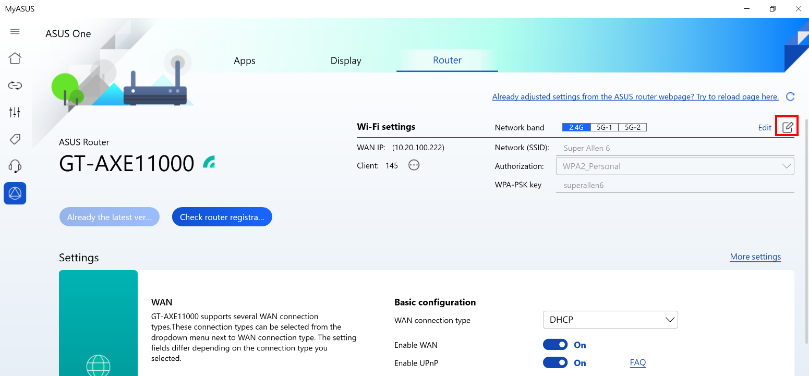Open Customization sliders sidebar icon
The height and width of the screenshot is (376, 809).
coord(15,112)
